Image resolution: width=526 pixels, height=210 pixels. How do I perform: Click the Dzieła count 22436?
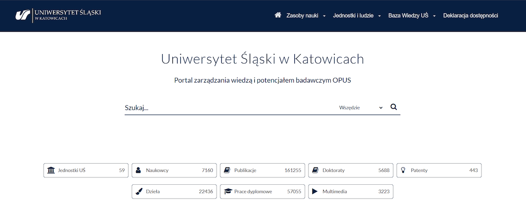[x=206, y=192]
